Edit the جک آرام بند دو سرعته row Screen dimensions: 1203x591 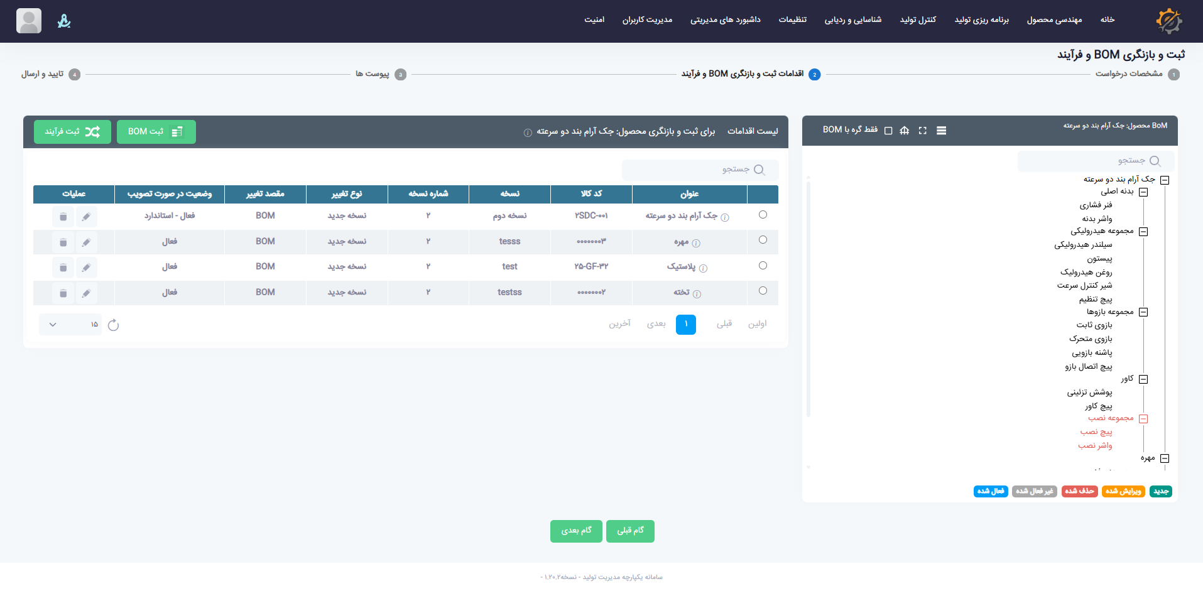pyautogui.click(x=86, y=217)
